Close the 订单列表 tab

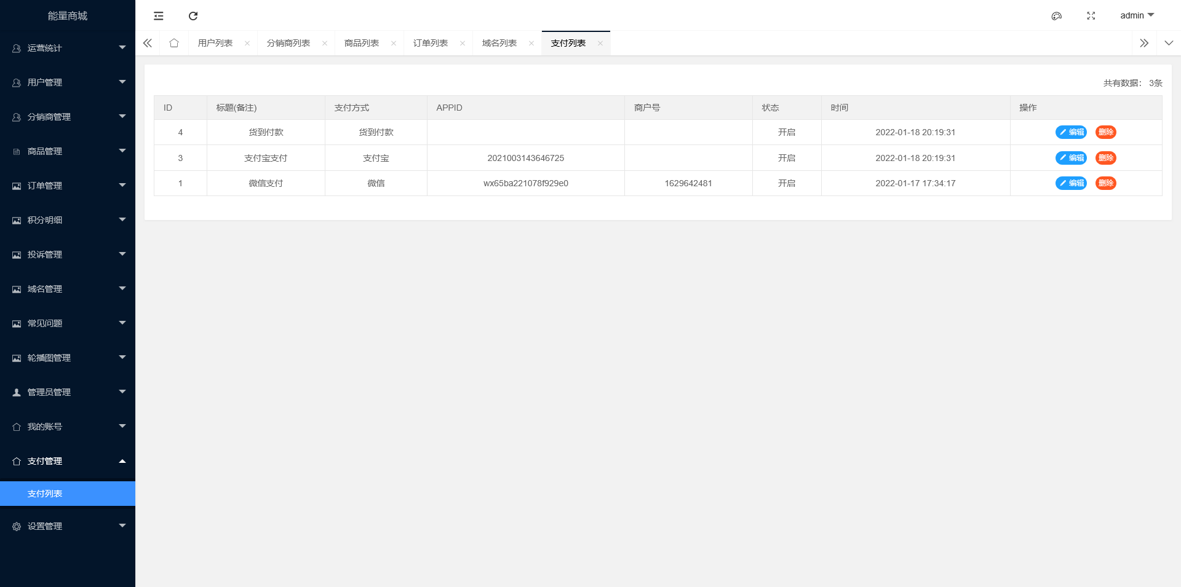(x=463, y=43)
